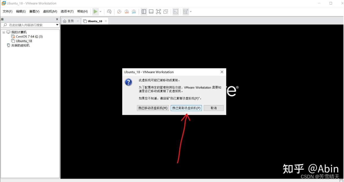
Task: Toggle the library sidebar view icon
Action: click(144, 12)
